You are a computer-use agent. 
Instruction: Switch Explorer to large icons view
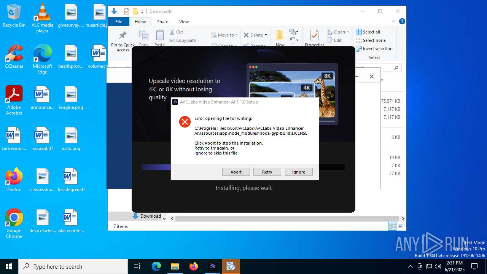(x=400, y=226)
